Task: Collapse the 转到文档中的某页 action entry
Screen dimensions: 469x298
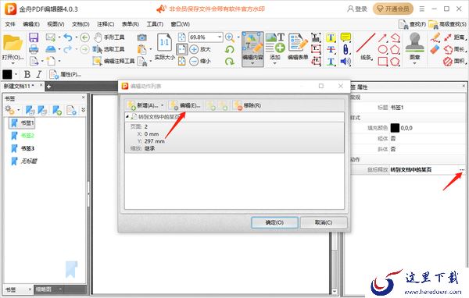Action: [x=127, y=116]
